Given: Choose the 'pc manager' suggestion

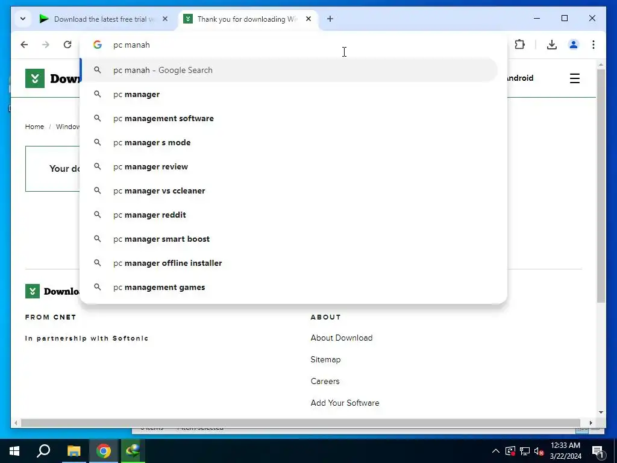Looking at the screenshot, I should [x=289, y=94].
